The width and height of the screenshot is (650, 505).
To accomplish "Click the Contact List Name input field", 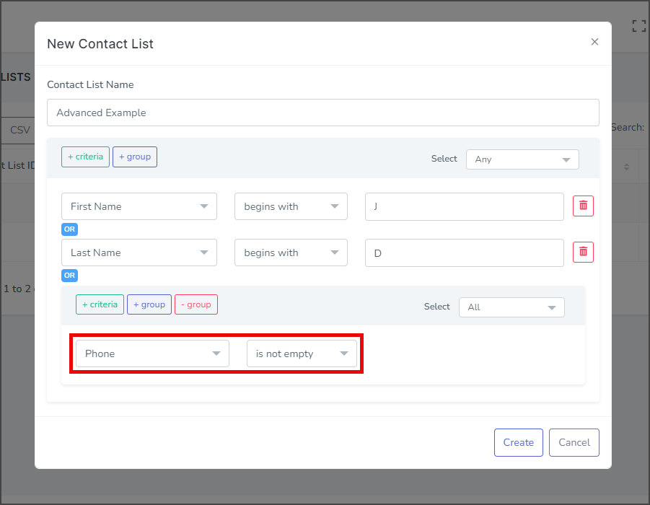I will (x=323, y=113).
